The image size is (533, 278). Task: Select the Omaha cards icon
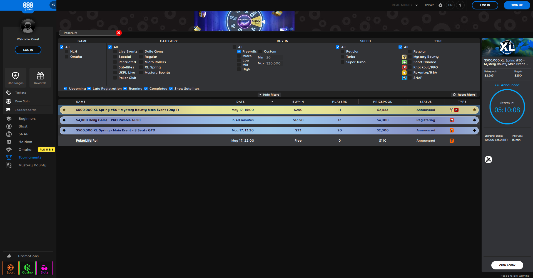click(9, 150)
